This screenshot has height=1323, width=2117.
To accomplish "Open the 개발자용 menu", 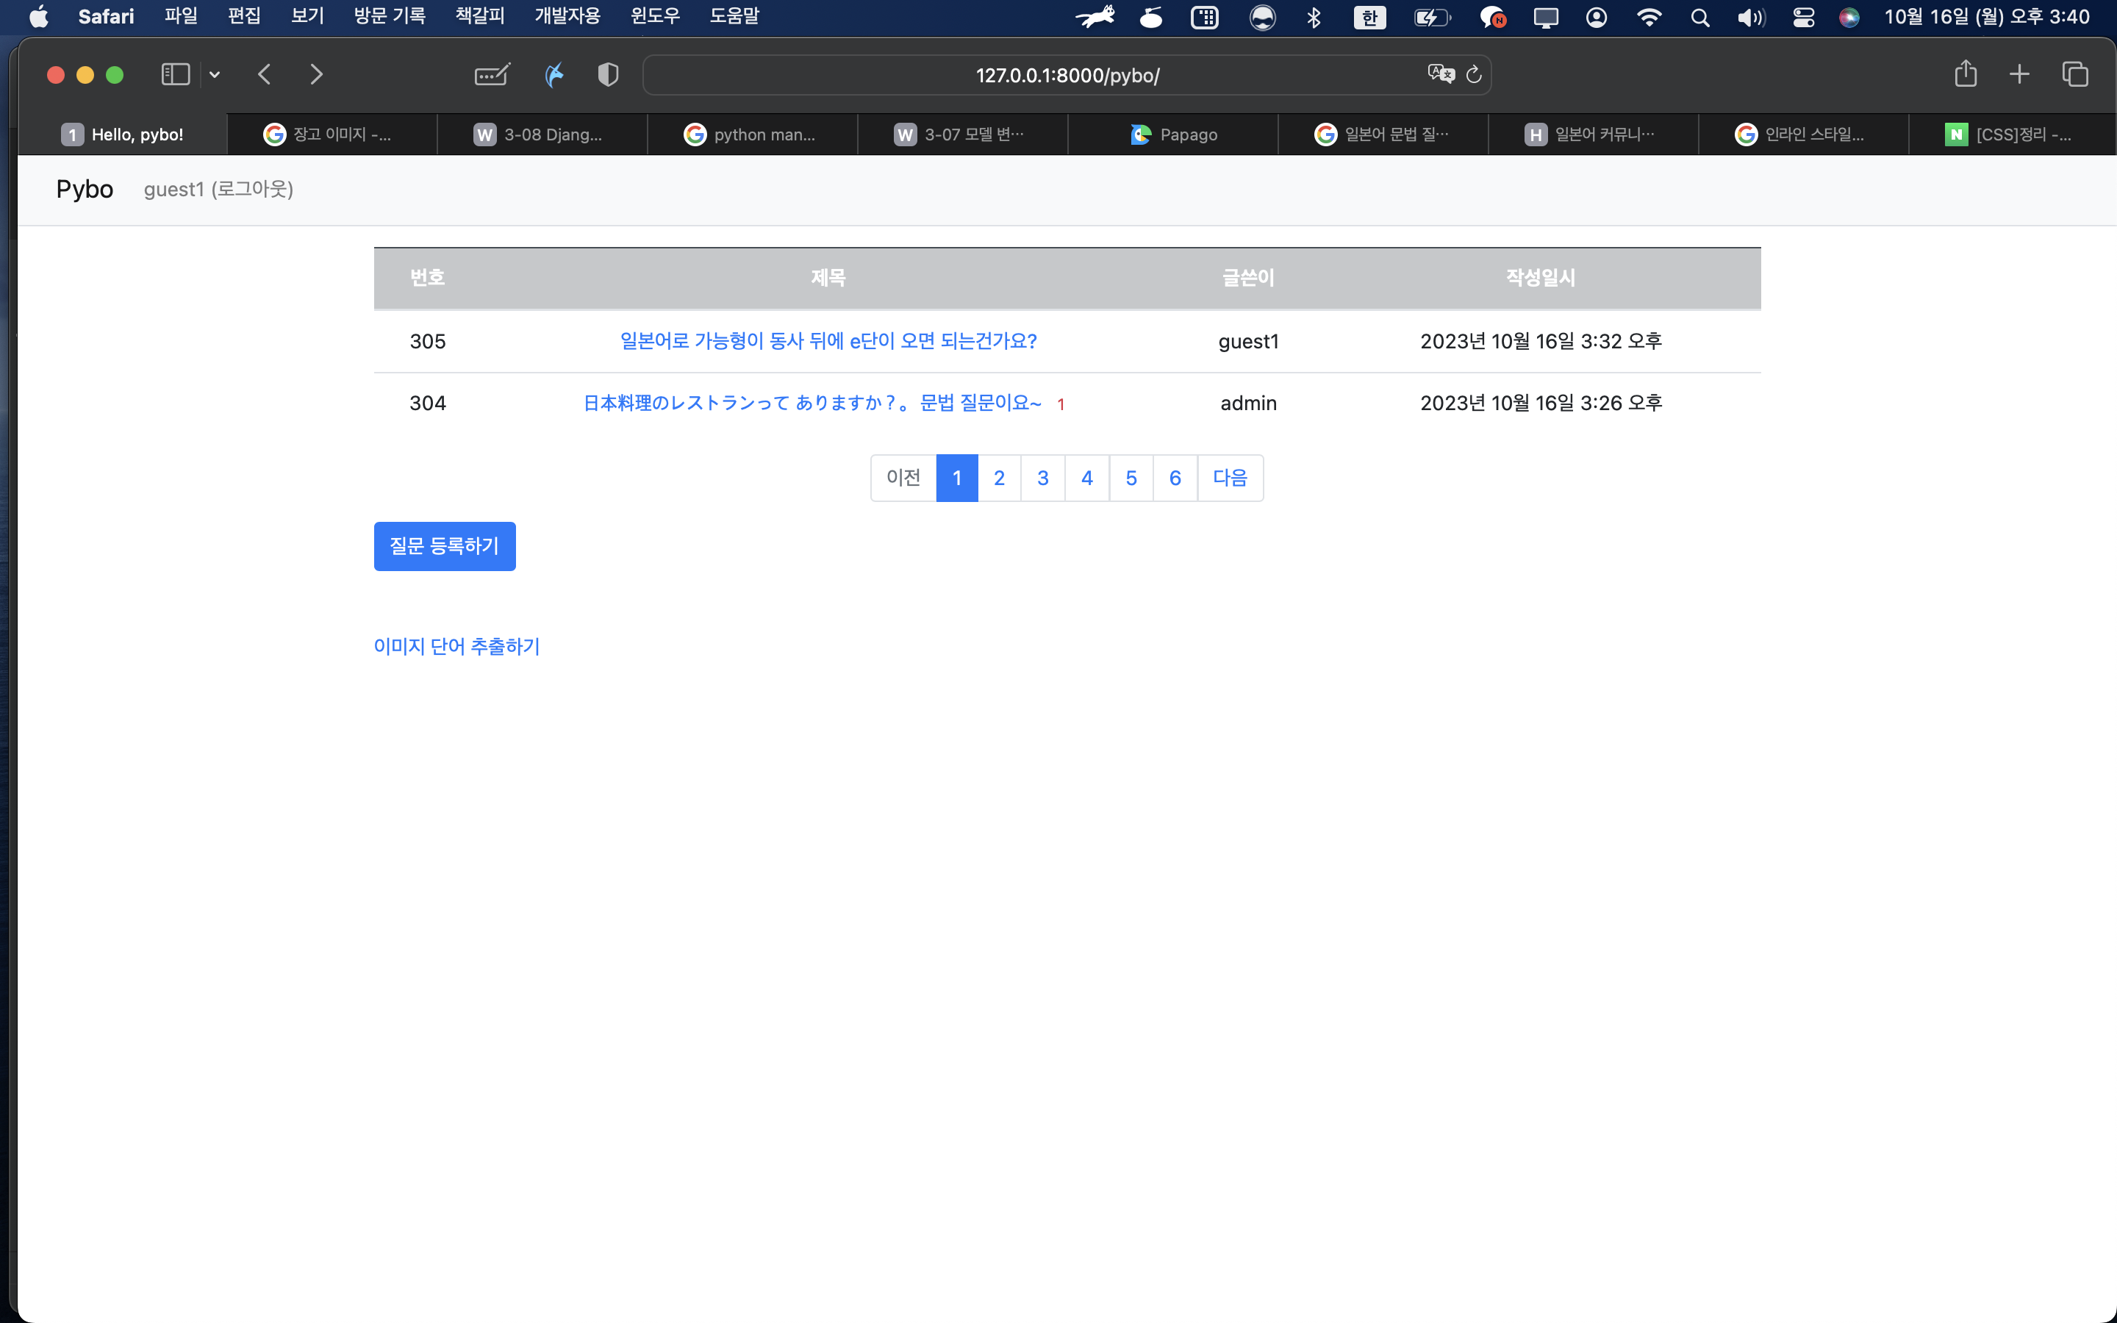I will click(x=567, y=17).
